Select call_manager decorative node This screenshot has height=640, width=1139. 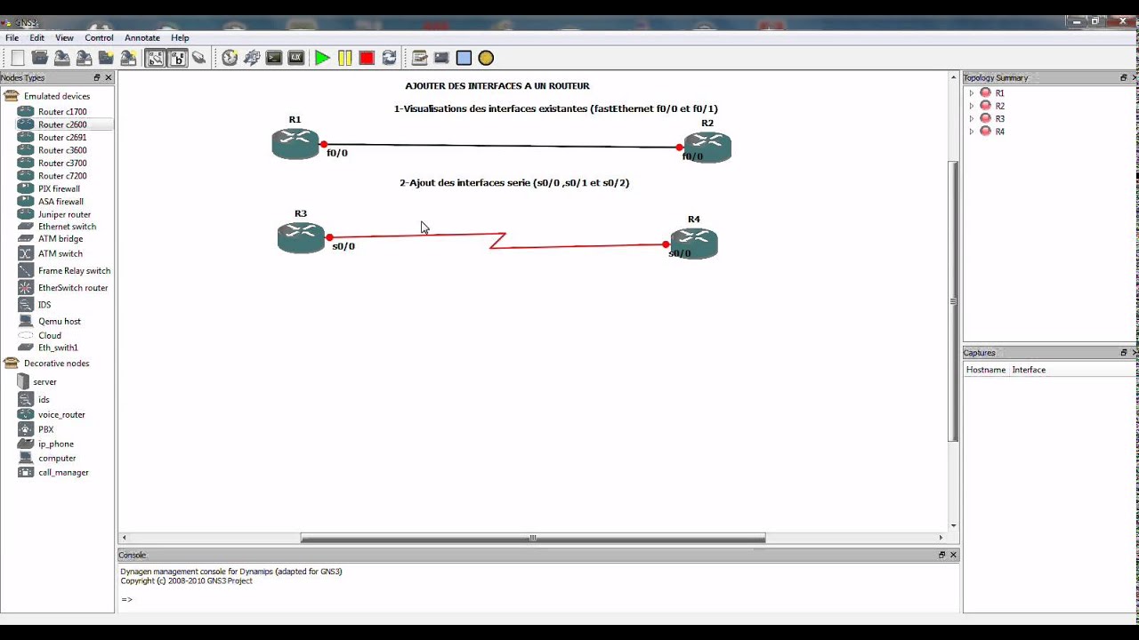pyautogui.click(x=63, y=473)
